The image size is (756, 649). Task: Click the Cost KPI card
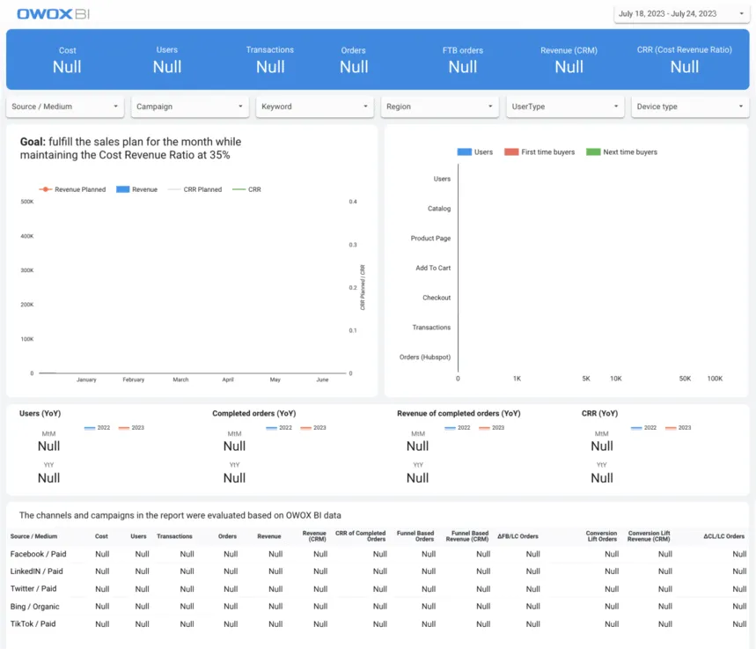pyautogui.click(x=68, y=58)
